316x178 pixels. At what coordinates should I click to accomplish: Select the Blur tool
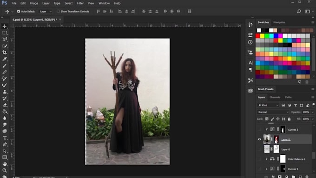[5, 118]
